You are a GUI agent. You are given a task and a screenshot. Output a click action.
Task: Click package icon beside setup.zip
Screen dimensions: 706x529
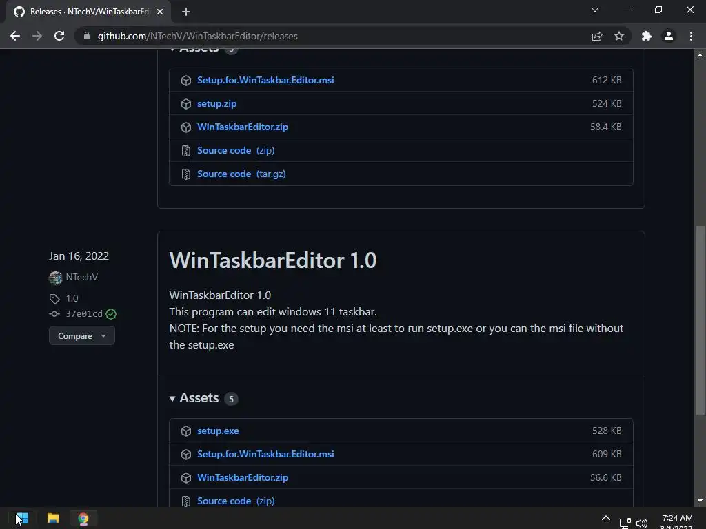pos(186,104)
